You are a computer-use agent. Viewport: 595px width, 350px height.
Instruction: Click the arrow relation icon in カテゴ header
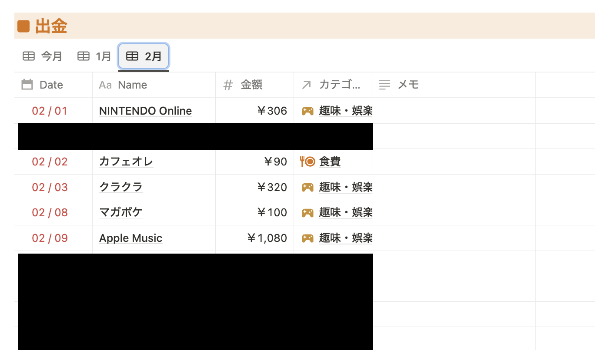click(x=307, y=85)
